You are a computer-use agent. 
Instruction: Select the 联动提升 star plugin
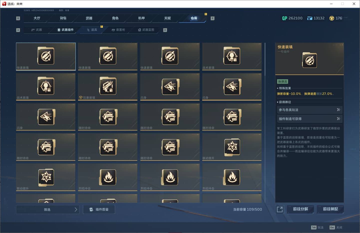coord(232,147)
